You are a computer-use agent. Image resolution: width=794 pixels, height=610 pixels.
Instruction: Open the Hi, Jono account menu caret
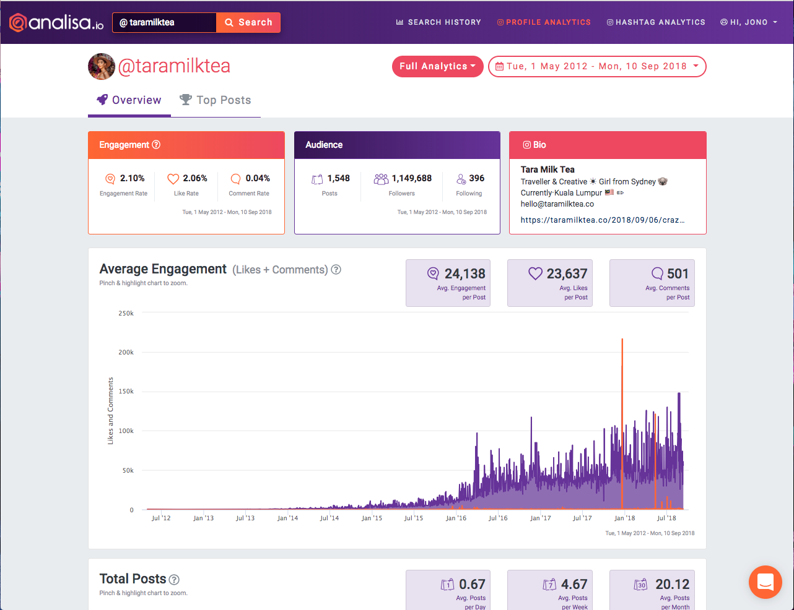[x=775, y=22]
